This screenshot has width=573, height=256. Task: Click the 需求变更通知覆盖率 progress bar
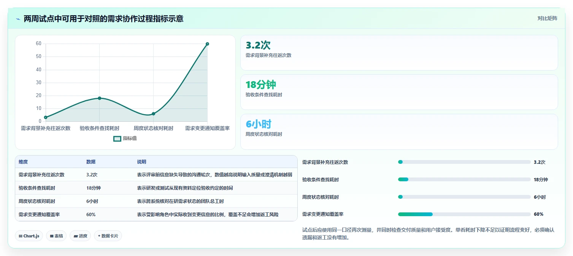coord(464,214)
